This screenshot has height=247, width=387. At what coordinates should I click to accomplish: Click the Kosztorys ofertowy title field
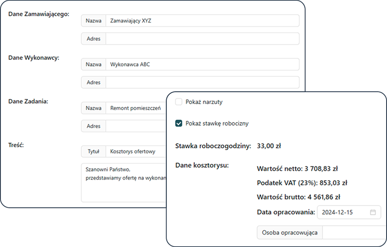[x=135, y=152]
